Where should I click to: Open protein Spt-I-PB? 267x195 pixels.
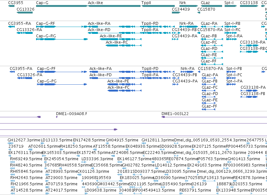234,69
